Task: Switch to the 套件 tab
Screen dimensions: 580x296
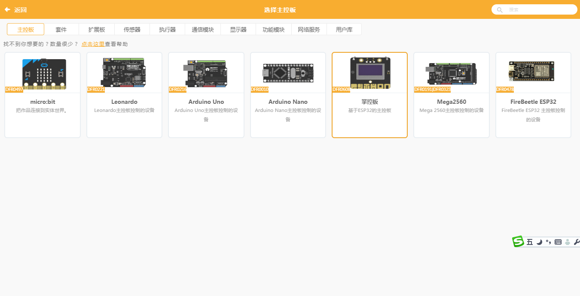Action: (61, 30)
